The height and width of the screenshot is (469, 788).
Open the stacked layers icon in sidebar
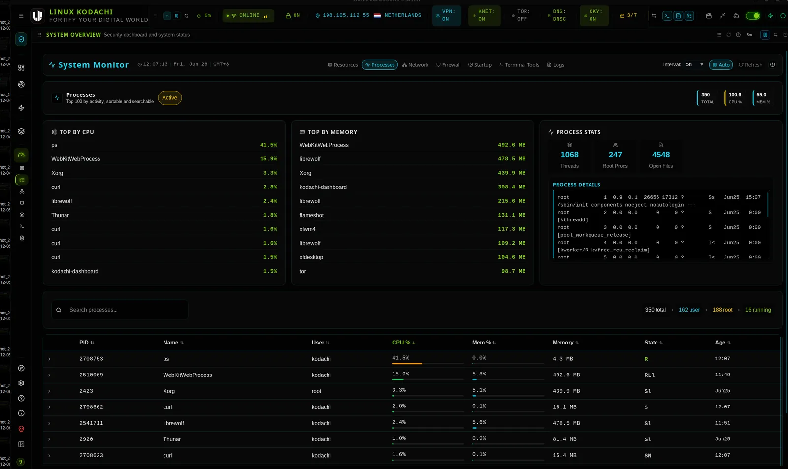point(21,131)
